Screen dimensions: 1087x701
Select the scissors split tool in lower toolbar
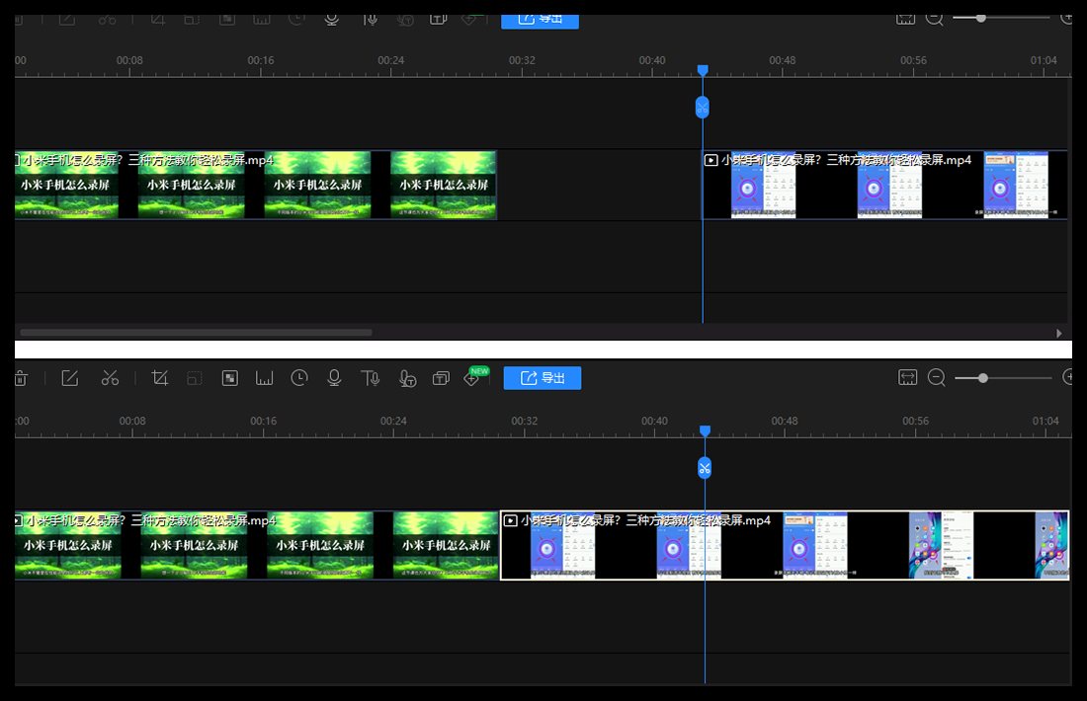pyautogui.click(x=110, y=378)
